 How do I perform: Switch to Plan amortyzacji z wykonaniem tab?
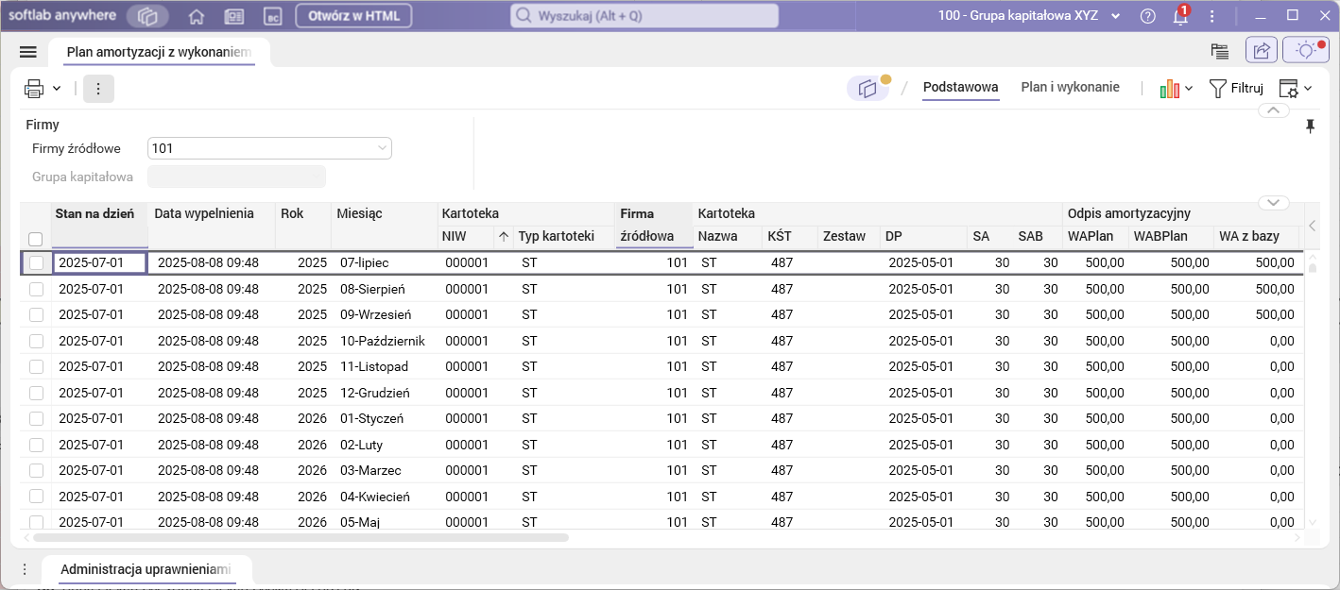pos(159,52)
